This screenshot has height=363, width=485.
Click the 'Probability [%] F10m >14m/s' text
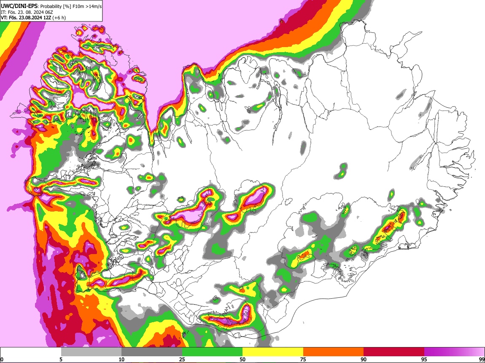pyautogui.click(x=71, y=6)
